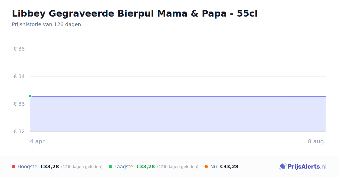Select the € 34 y-axis label
The image size is (338, 177).
19,76
